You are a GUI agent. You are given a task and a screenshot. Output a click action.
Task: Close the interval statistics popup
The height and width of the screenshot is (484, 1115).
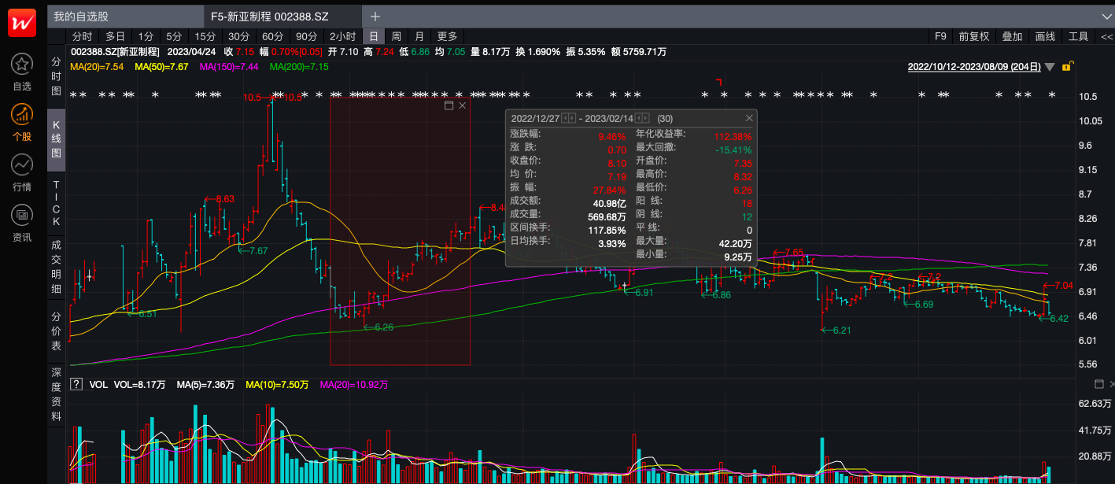749,118
